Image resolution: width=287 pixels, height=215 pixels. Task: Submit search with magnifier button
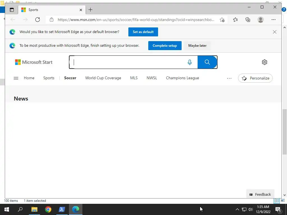click(207, 62)
